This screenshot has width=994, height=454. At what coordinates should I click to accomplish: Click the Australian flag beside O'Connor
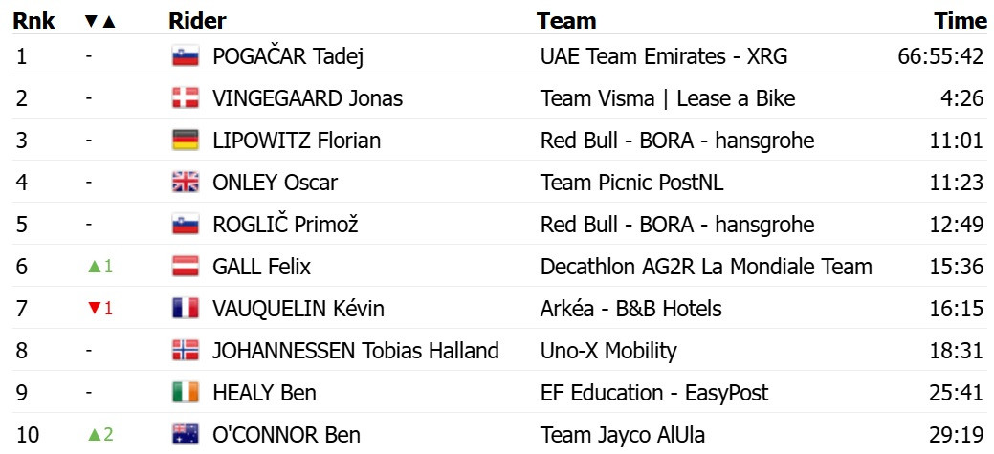point(185,435)
